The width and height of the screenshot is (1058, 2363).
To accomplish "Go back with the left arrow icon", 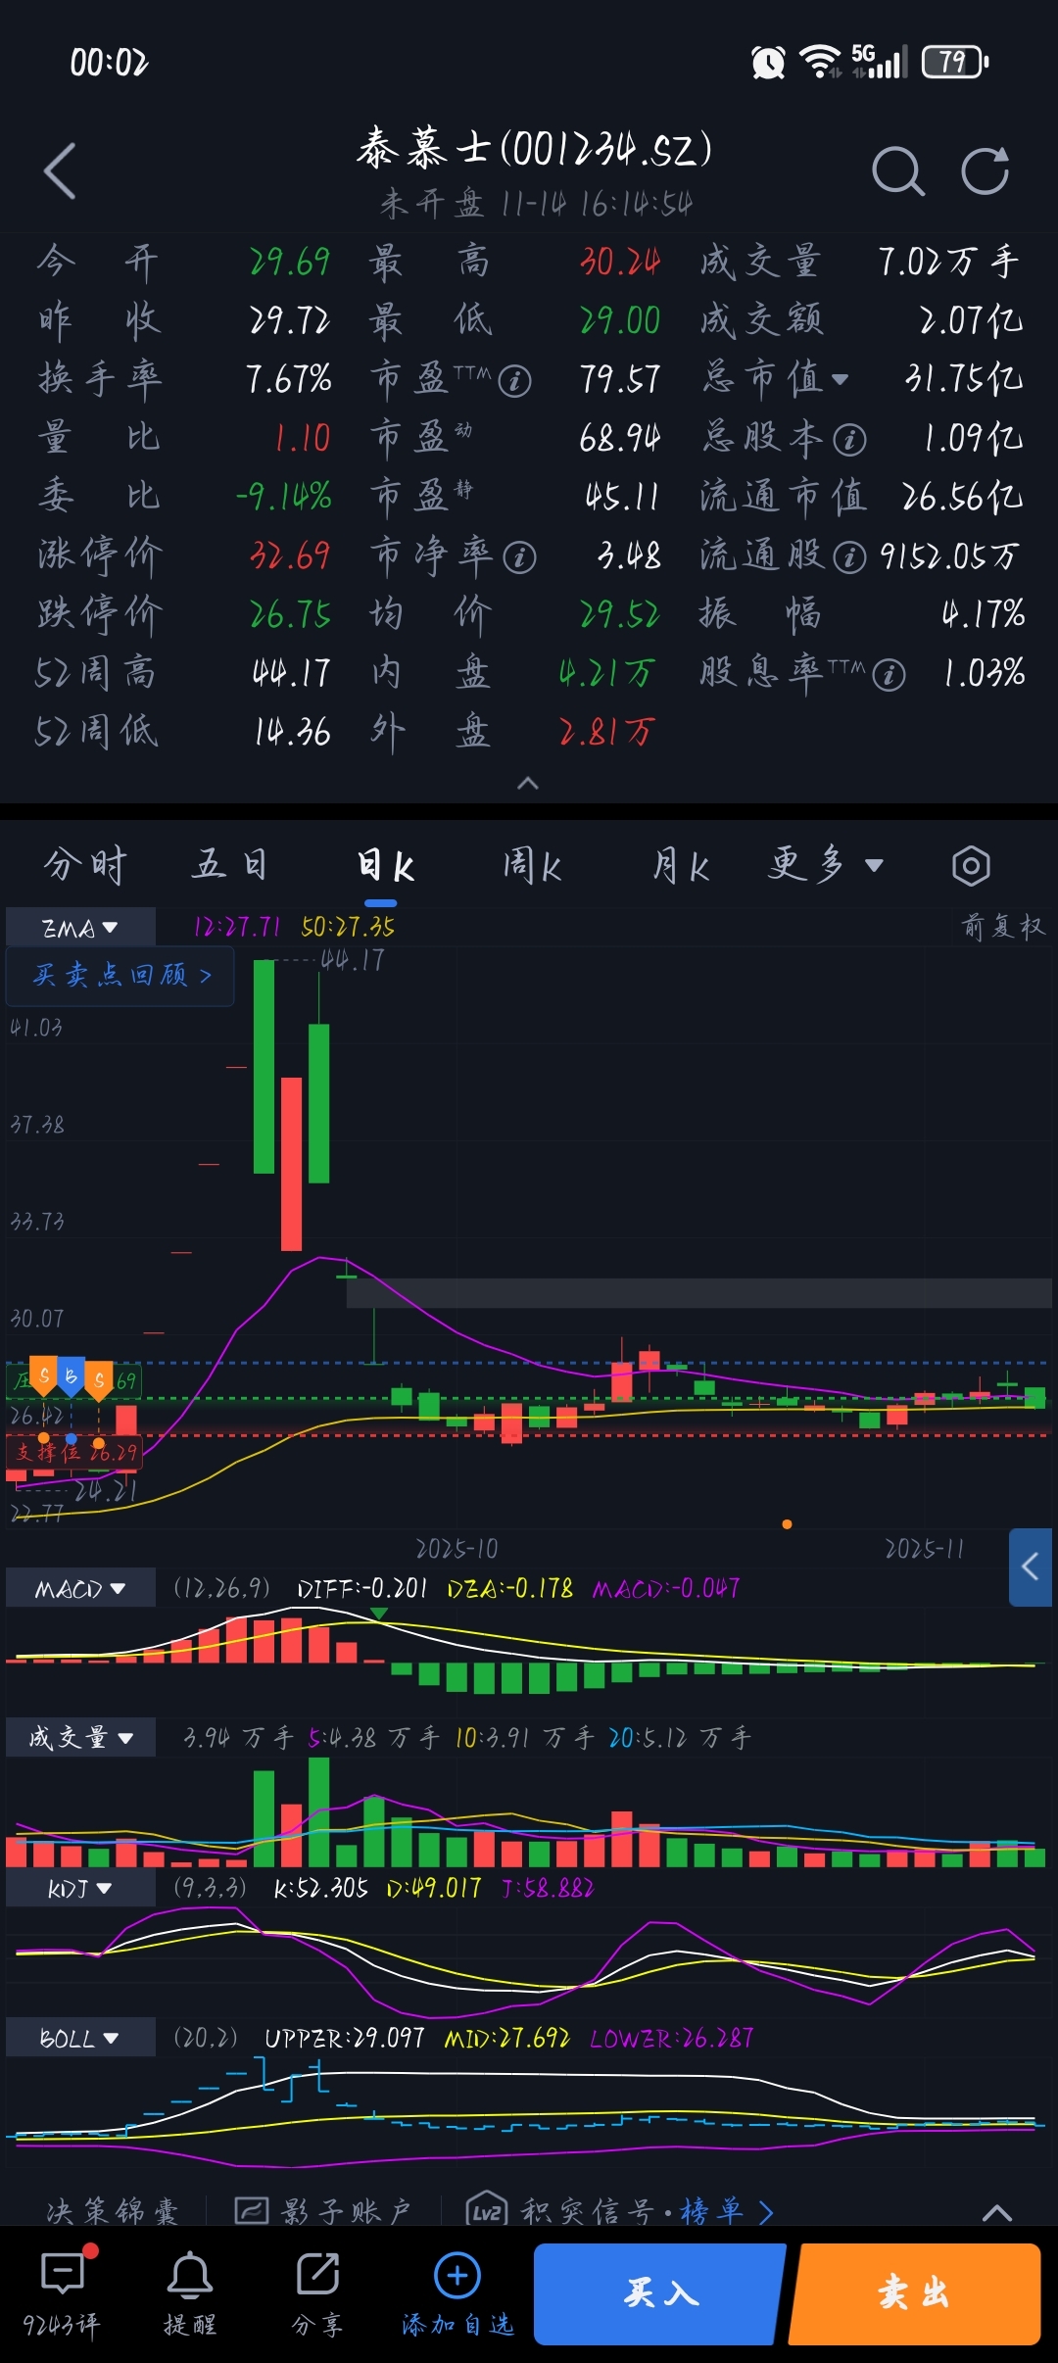I will point(60,171).
